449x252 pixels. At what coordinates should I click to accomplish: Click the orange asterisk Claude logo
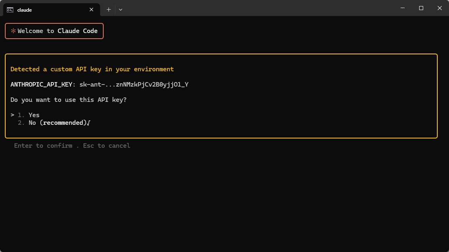pyautogui.click(x=13, y=31)
